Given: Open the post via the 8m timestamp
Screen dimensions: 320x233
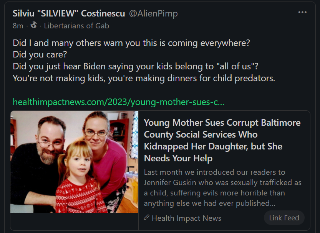Looking at the screenshot, I should [x=18, y=26].
